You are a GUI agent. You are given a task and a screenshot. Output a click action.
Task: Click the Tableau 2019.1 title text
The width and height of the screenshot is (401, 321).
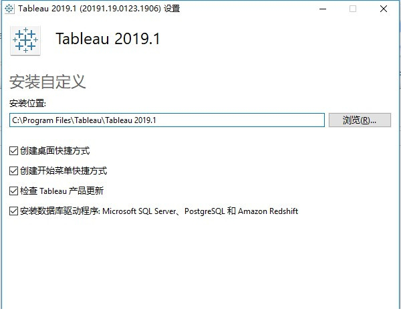tap(108, 39)
